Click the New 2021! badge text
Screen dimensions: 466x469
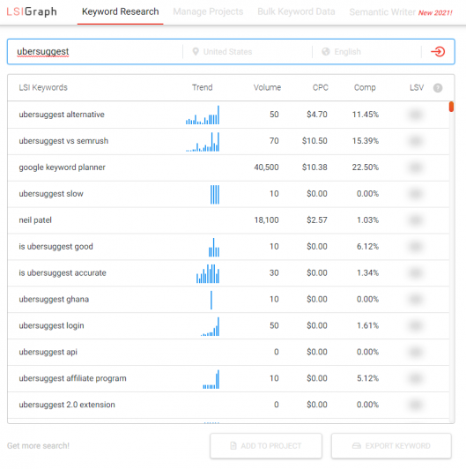click(x=435, y=13)
